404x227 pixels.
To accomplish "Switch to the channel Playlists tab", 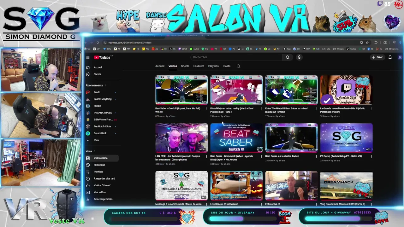I will pos(213,66).
